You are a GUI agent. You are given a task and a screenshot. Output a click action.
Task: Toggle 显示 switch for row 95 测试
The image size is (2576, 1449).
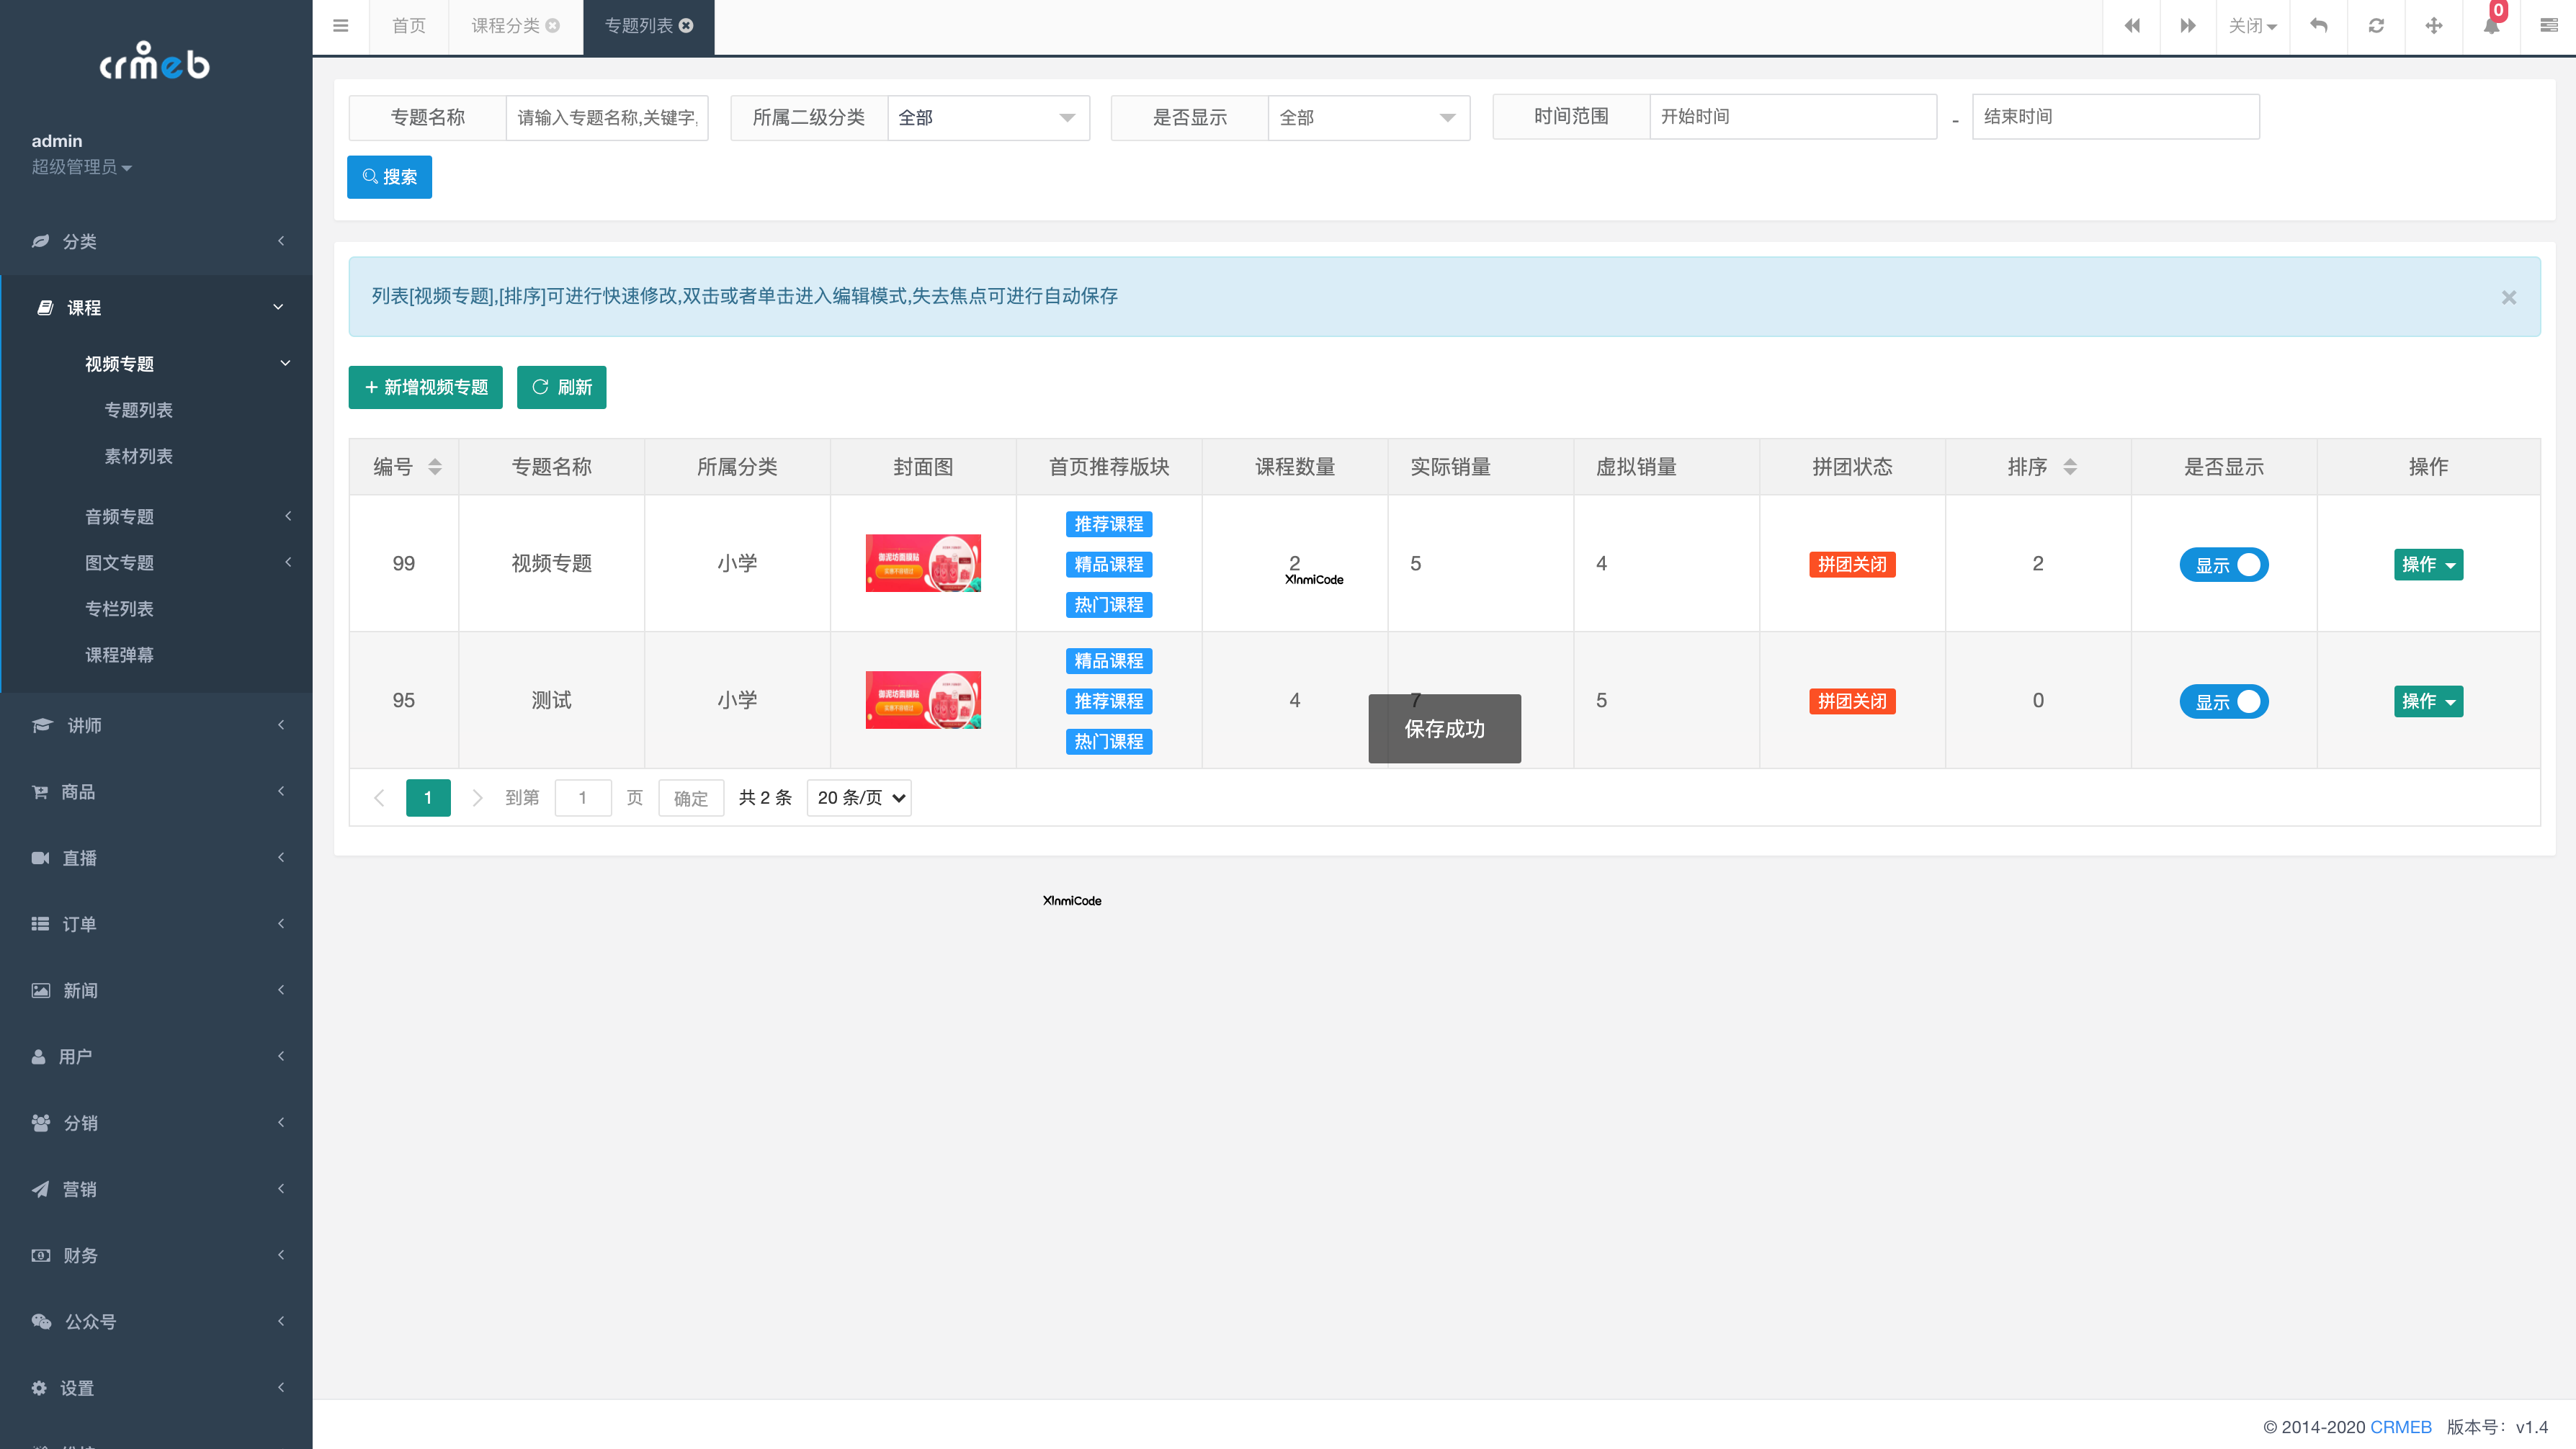click(2223, 702)
